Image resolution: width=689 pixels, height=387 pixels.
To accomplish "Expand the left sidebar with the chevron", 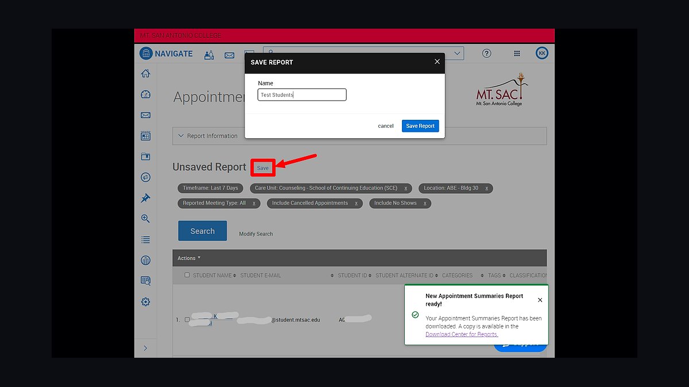I will [x=145, y=348].
